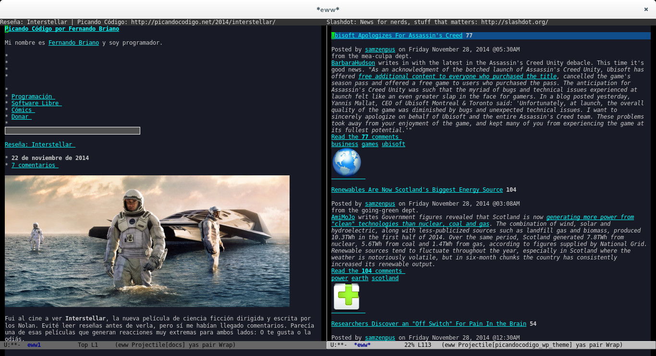Open the 'BarbaraHudson' submitter link

point(353,62)
